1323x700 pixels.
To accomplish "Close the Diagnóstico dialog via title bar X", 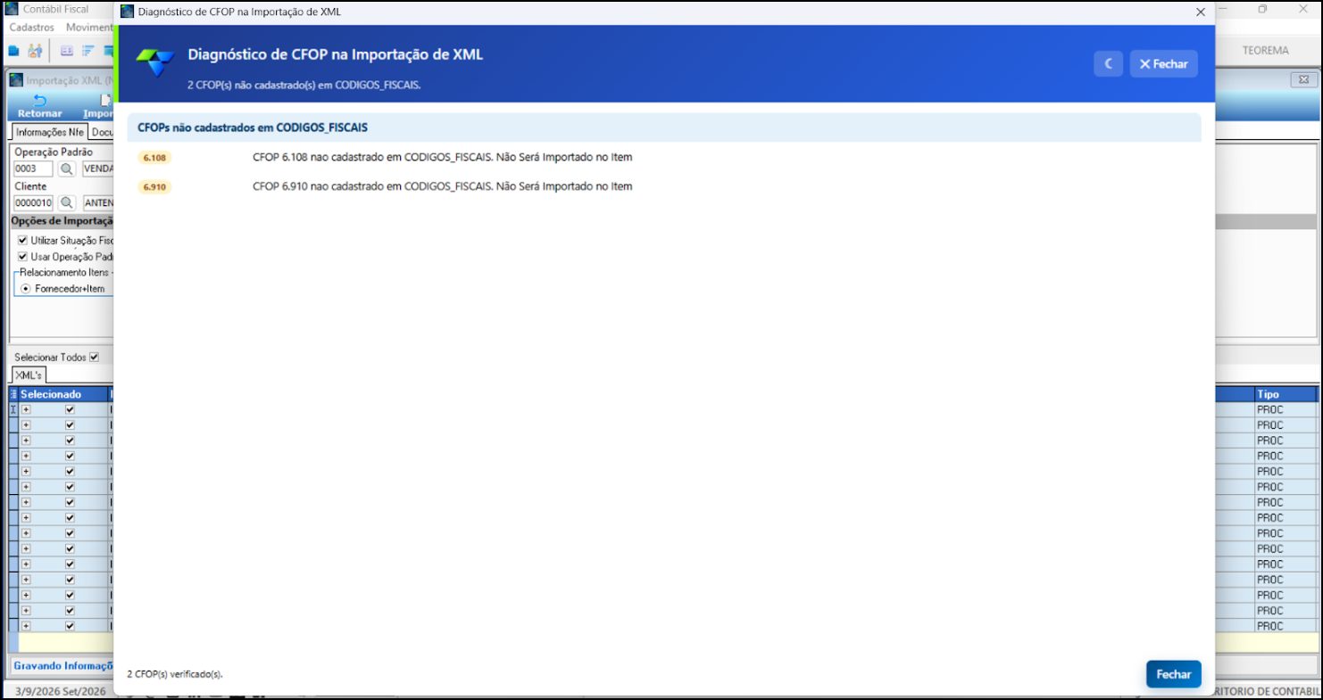I will pyautogui.click(x=1201, y=12).
